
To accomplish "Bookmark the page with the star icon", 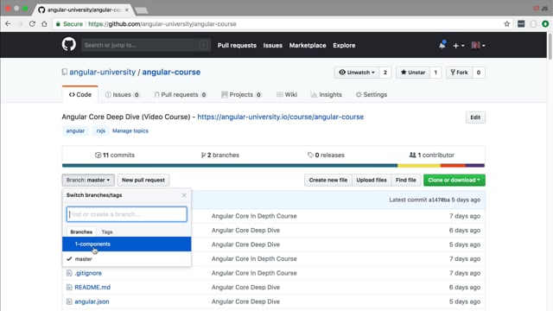I will tap(507, 24).
